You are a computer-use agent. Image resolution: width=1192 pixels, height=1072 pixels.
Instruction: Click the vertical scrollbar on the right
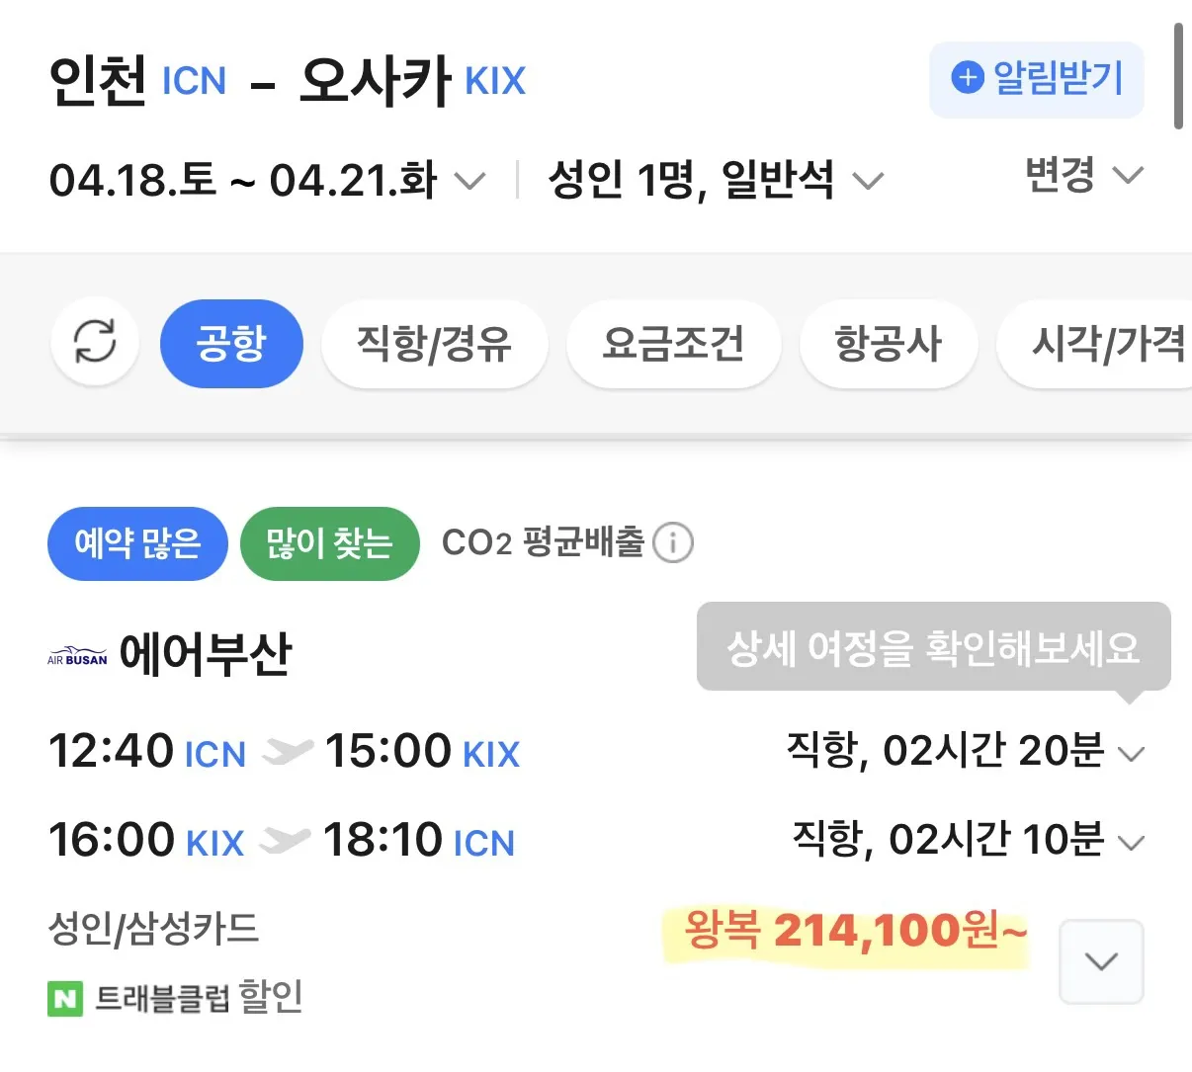coord(1178,77)
